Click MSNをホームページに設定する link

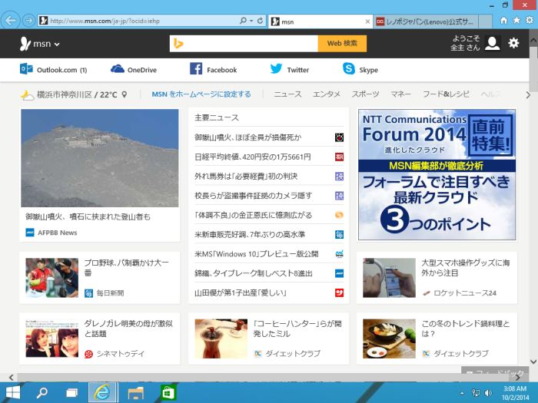(x=201, y=94)
